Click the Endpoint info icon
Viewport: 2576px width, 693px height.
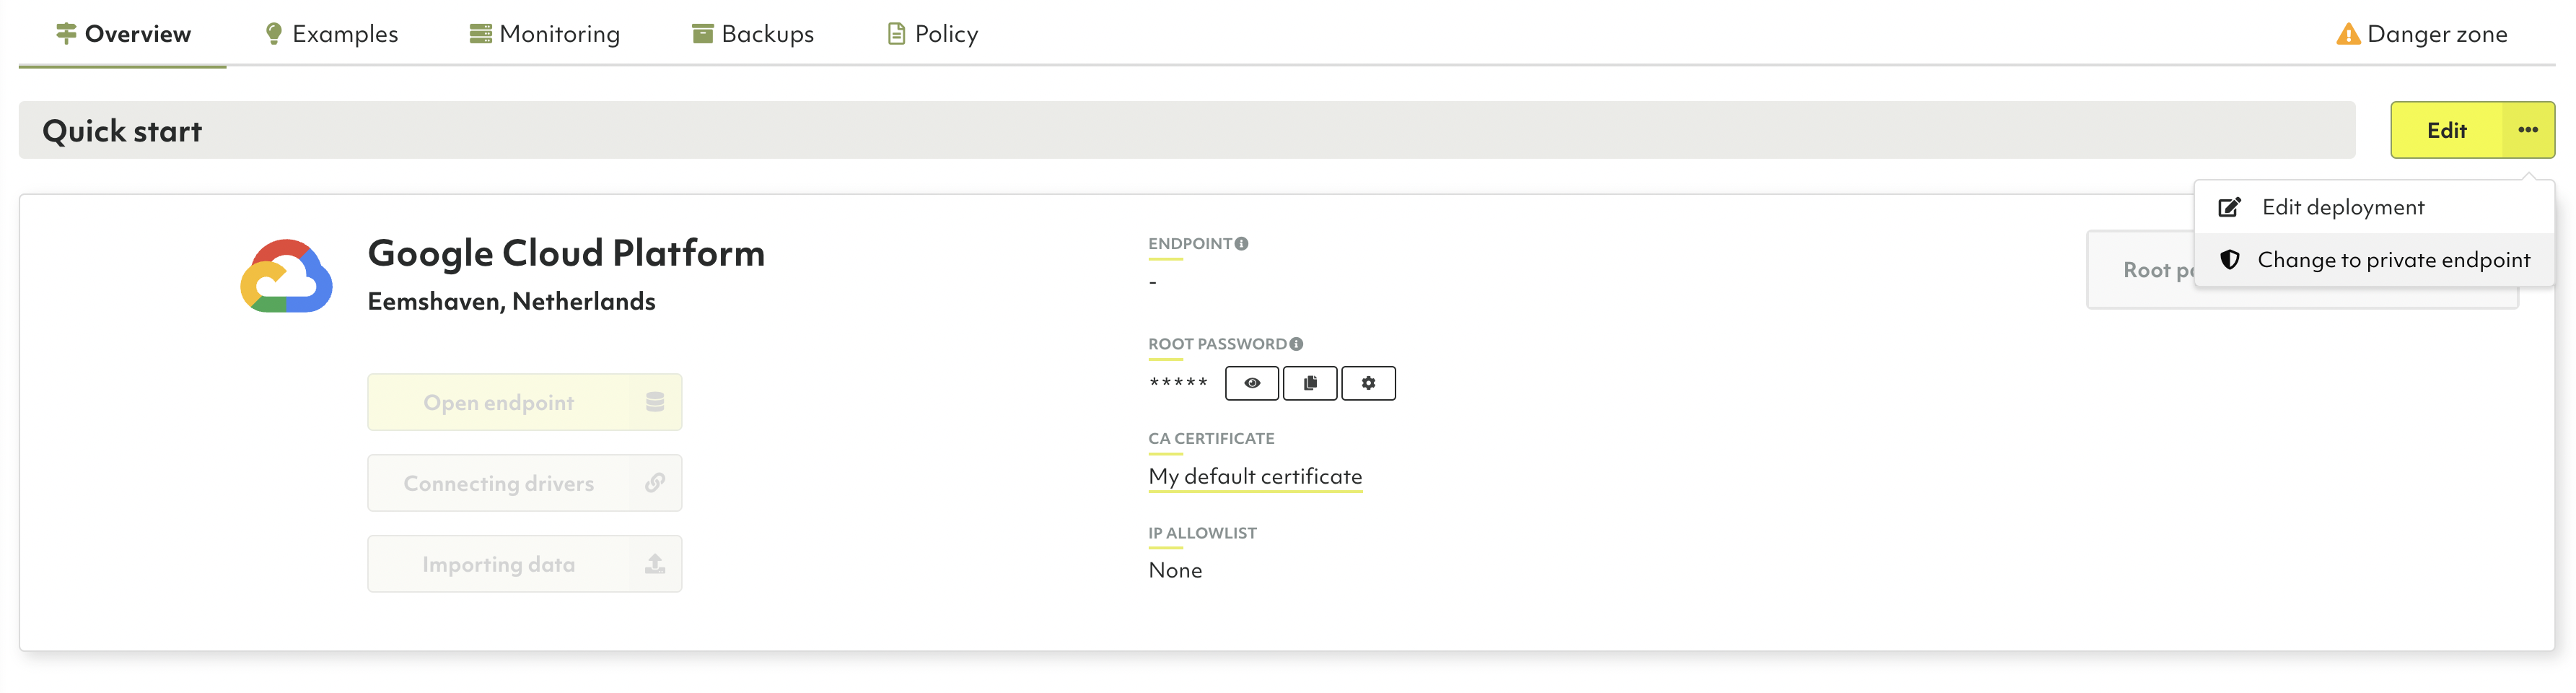tap(1241, 244)
